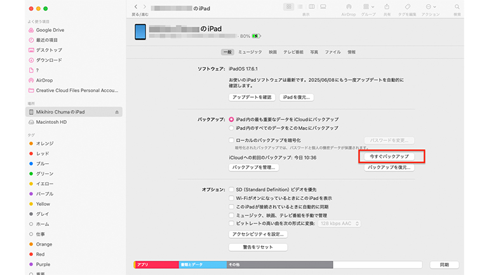The image size is (489, 275).
Task: Check the show iPad when on Wi-Fi checkbox
Action: click(x=231, y=198)
